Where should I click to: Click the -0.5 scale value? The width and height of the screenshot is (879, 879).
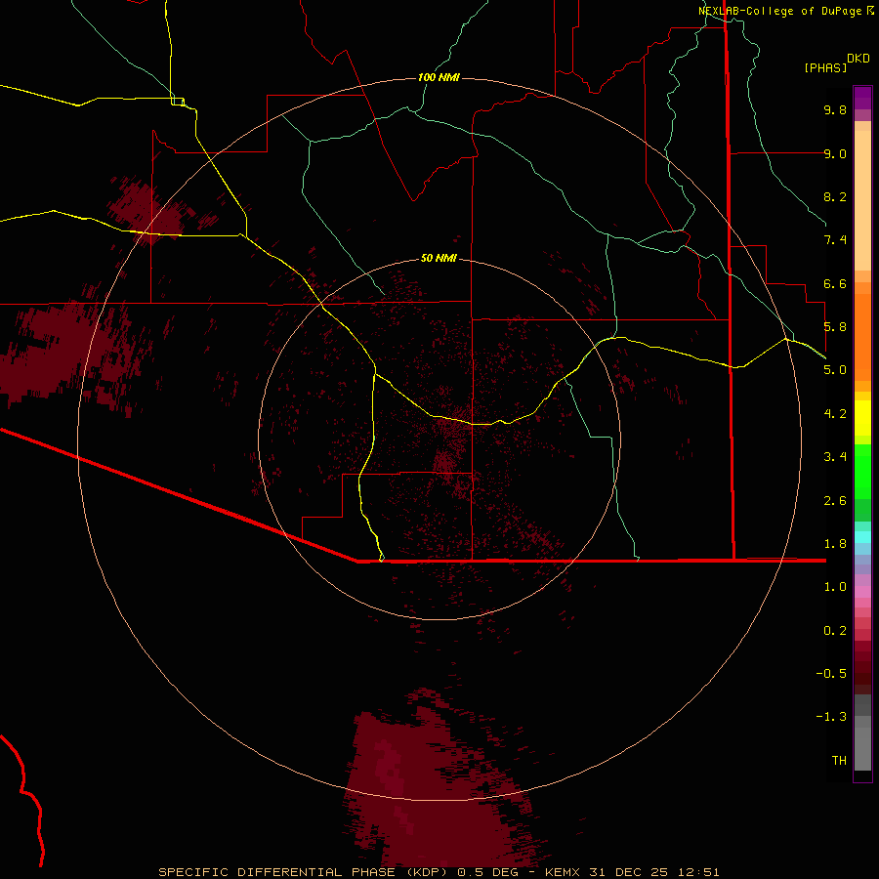(x=831, y=674)
